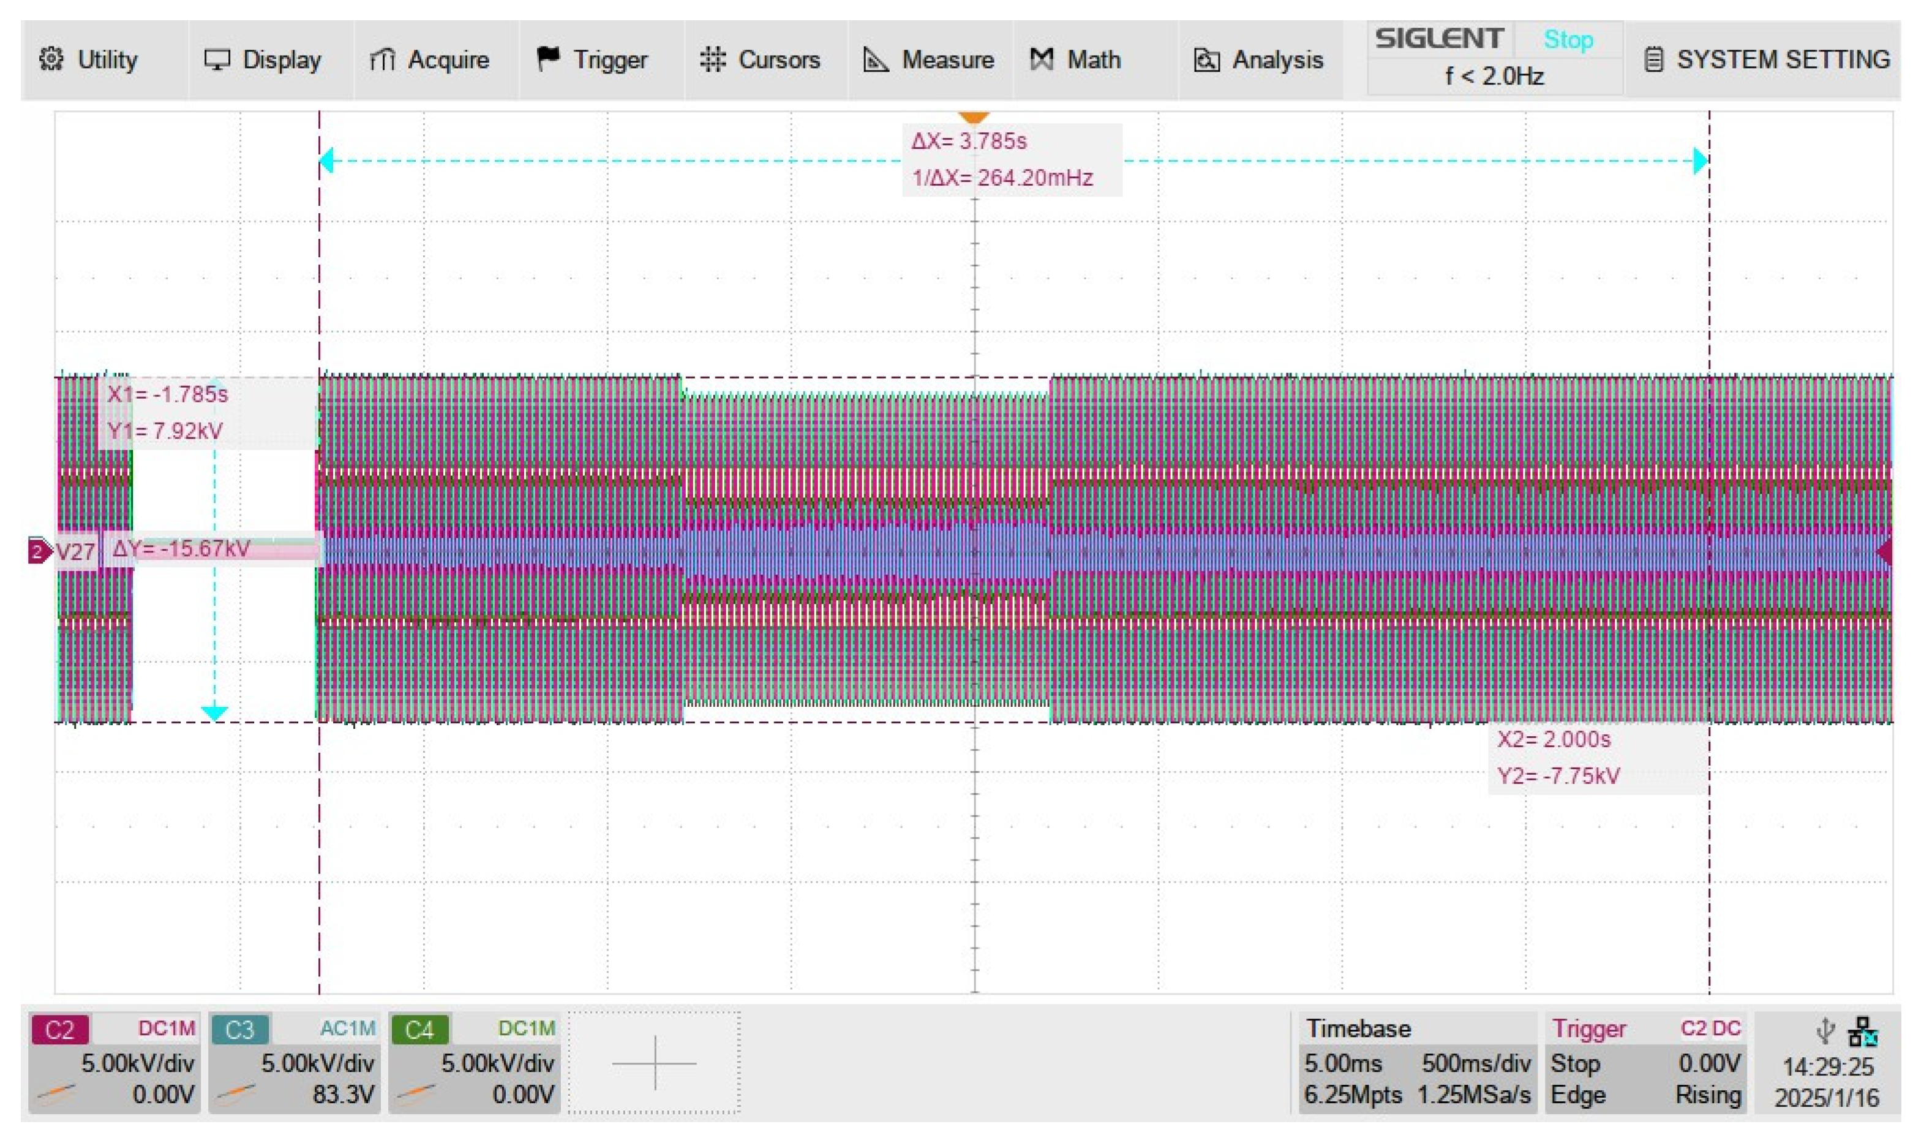Click the X2= 2.000s cursor label
1924x1146 pixels.
click(x=1554, y=740)
